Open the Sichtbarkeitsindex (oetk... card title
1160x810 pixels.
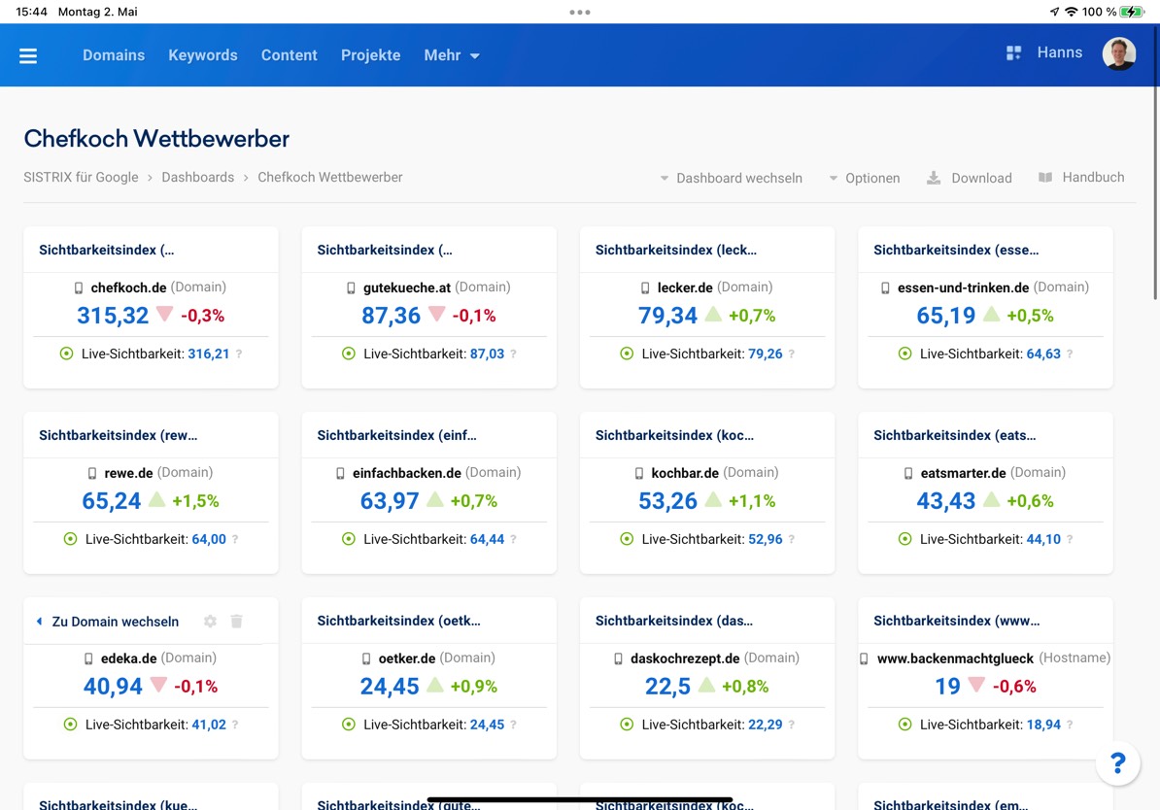(x=398, y=622)
